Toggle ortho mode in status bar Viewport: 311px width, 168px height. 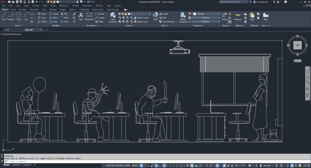tap(156, 166)
